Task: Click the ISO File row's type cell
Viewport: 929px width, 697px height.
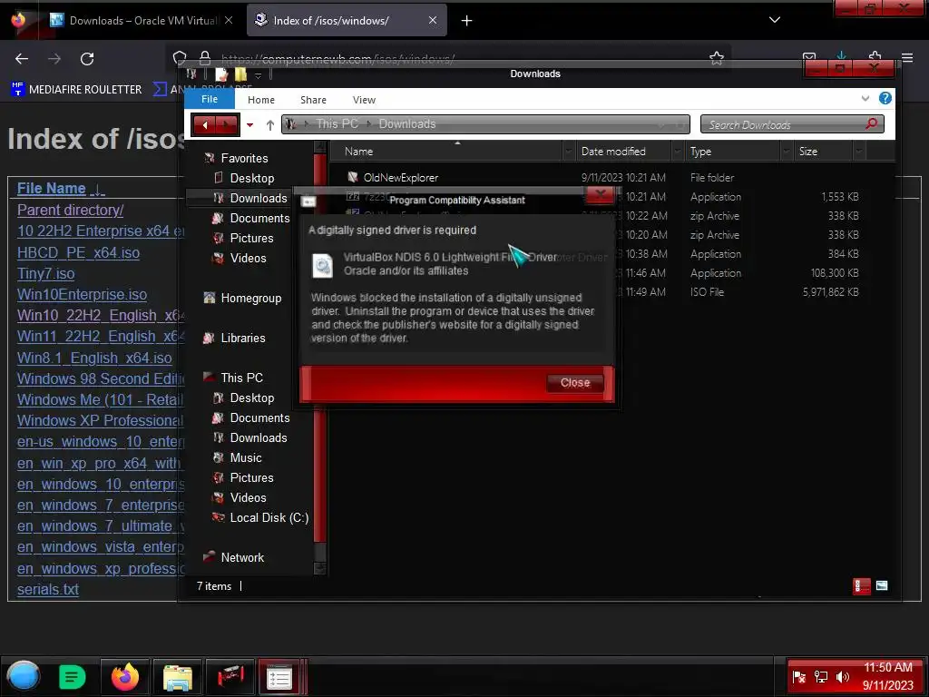Action: pos(707,292)
